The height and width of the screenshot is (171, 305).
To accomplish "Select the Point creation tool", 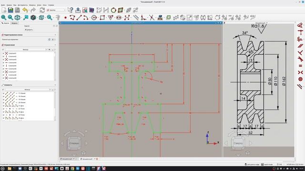I will [x=66, y=18].
